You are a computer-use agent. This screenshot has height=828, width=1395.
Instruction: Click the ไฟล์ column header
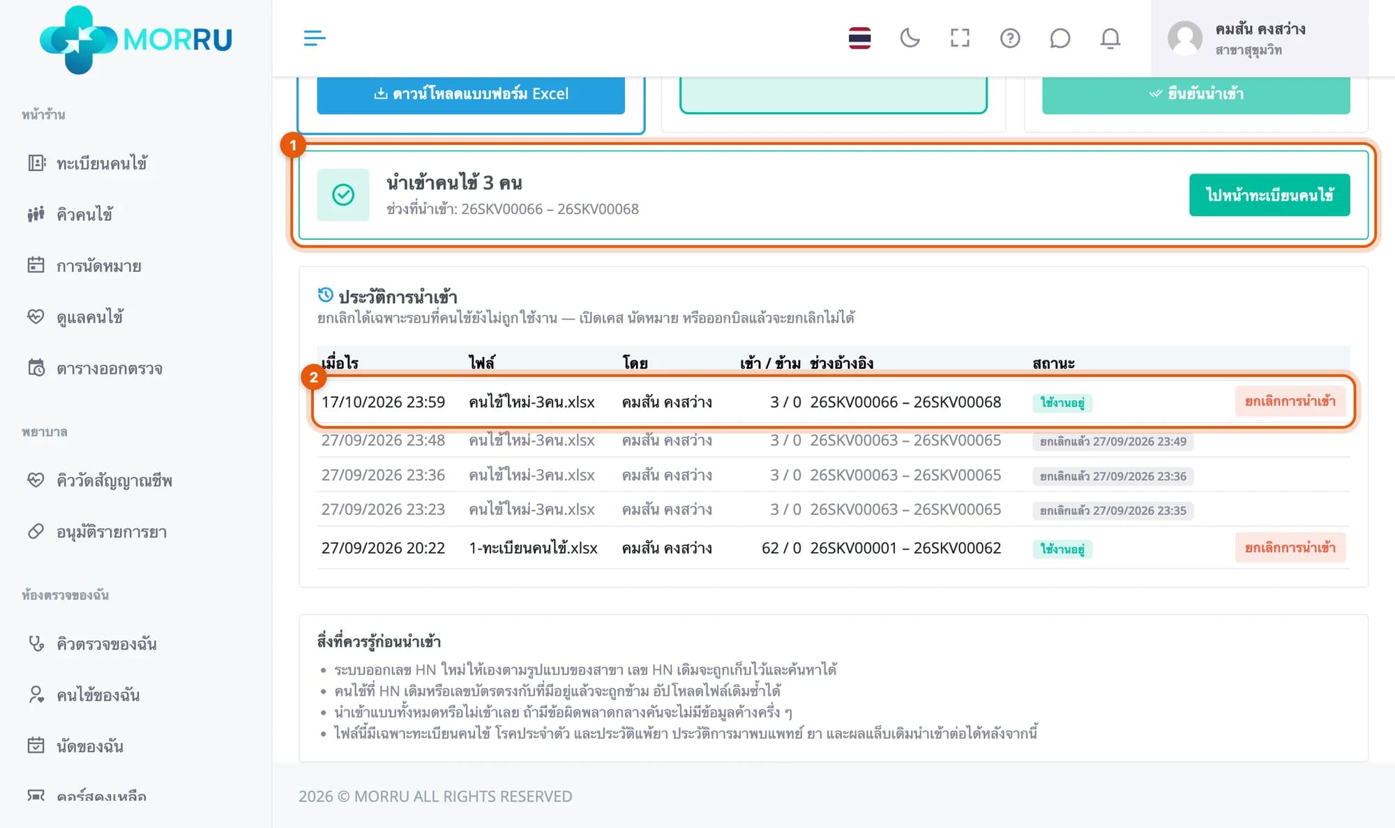tap(482, 362)
